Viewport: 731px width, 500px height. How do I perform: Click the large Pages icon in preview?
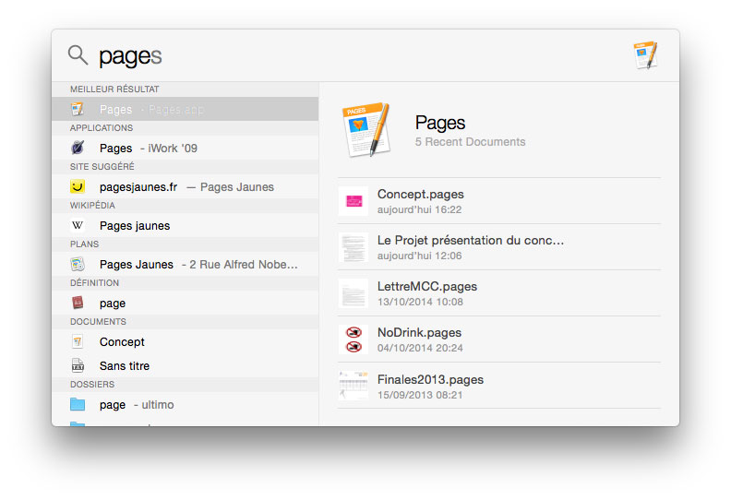point(366,129)
